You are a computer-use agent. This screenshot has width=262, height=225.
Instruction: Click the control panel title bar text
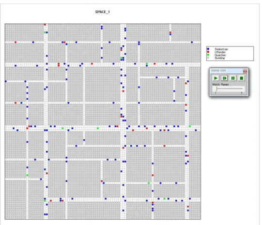pyautogui.click(x=218, y=71)
